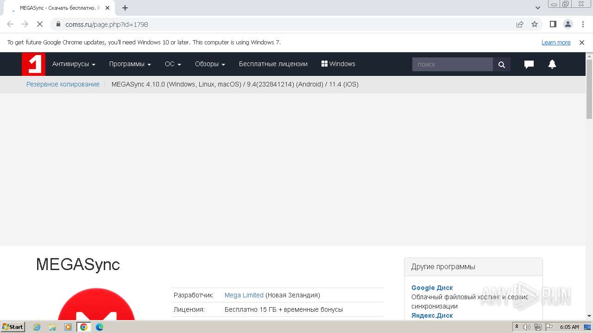Click the search magnifier button
593x333 pixels.
pyautogui.click(x=502, y=64)
